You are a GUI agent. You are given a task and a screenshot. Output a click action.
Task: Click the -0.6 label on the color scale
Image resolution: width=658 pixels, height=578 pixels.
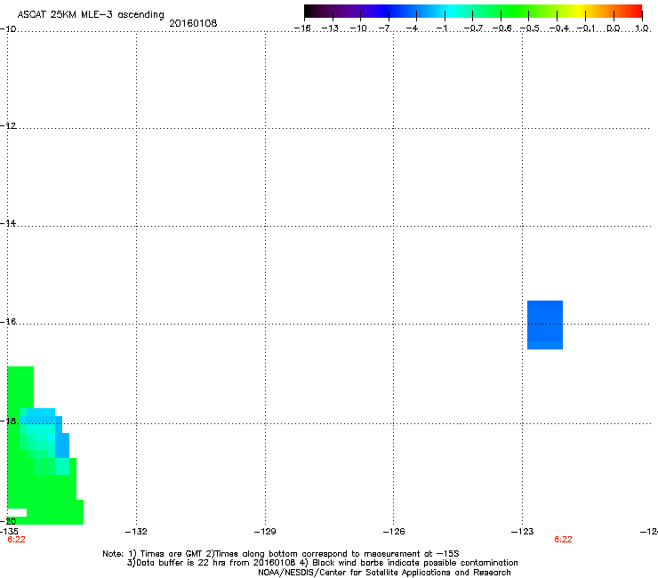pyautogui.click(x=502, y=28)
